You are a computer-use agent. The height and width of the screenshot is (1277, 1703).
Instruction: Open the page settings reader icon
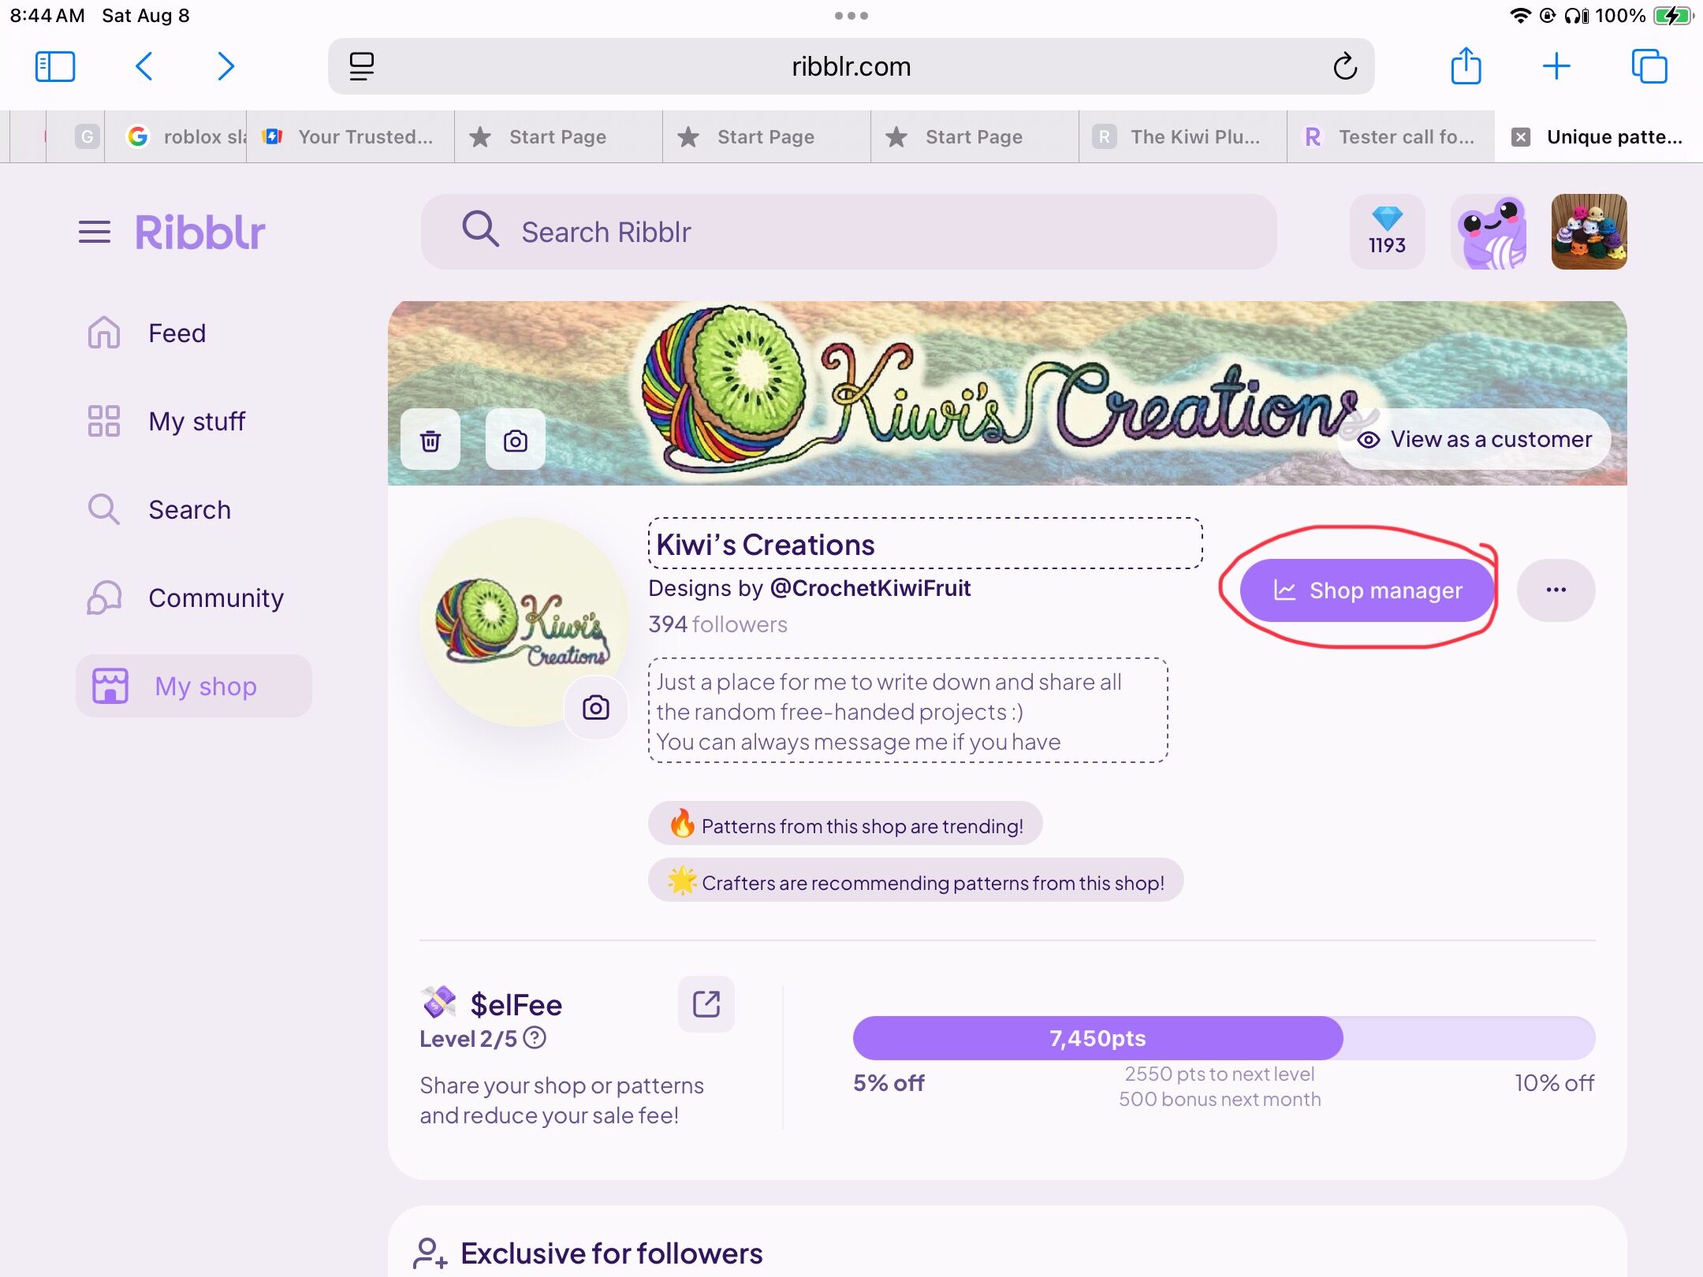362,66
